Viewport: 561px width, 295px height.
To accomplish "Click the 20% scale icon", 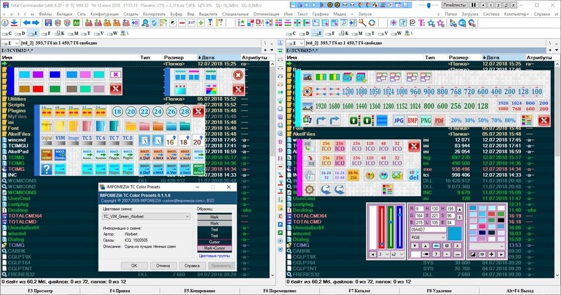I will (x=456, y=120).
